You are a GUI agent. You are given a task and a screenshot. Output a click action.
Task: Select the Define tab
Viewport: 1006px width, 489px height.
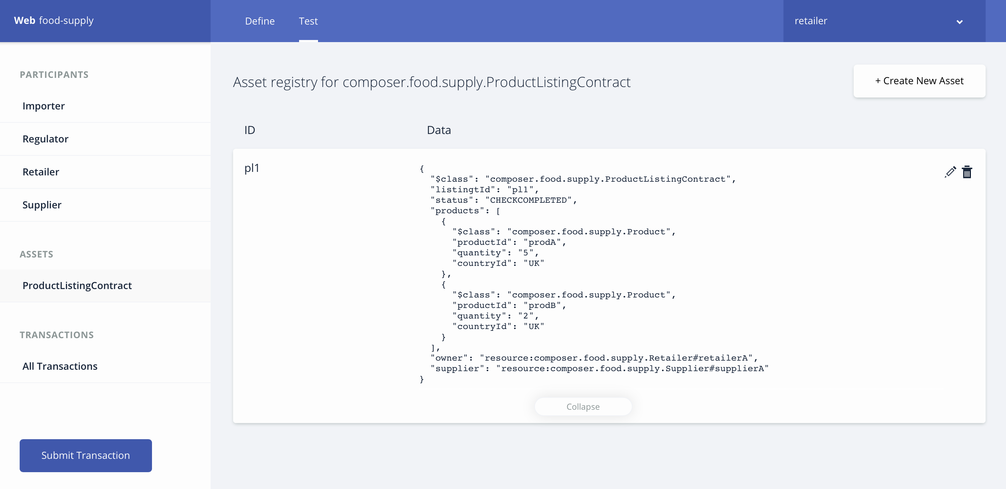[260, 20]
